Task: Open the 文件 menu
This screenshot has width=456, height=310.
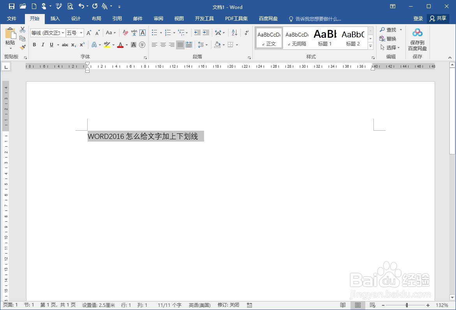Action: pos(12,19)
